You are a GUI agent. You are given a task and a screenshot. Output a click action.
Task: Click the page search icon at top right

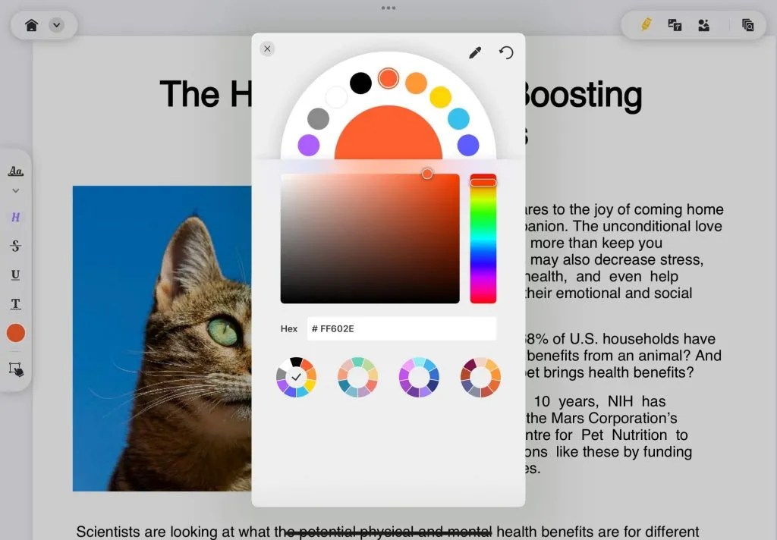pos(747,25)
